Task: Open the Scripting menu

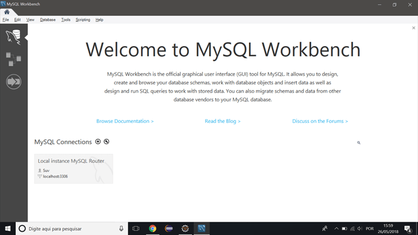Action: [83, 20]
